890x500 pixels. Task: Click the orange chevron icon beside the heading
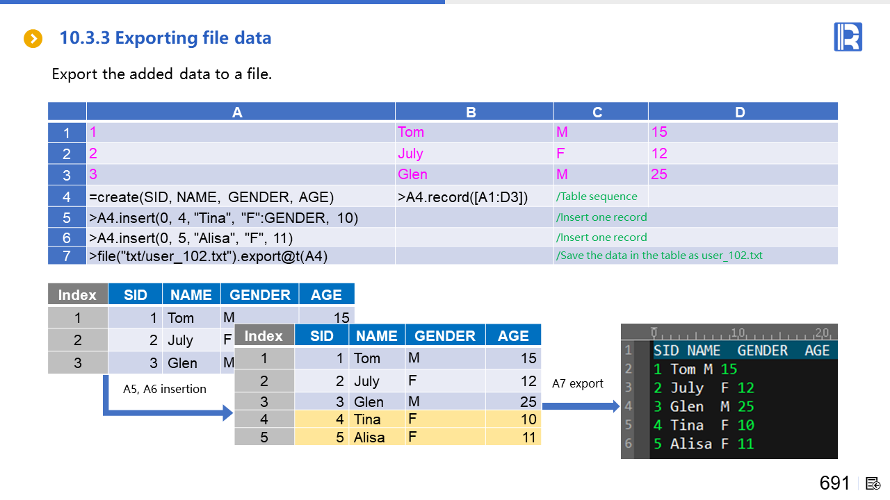(33, 39)
